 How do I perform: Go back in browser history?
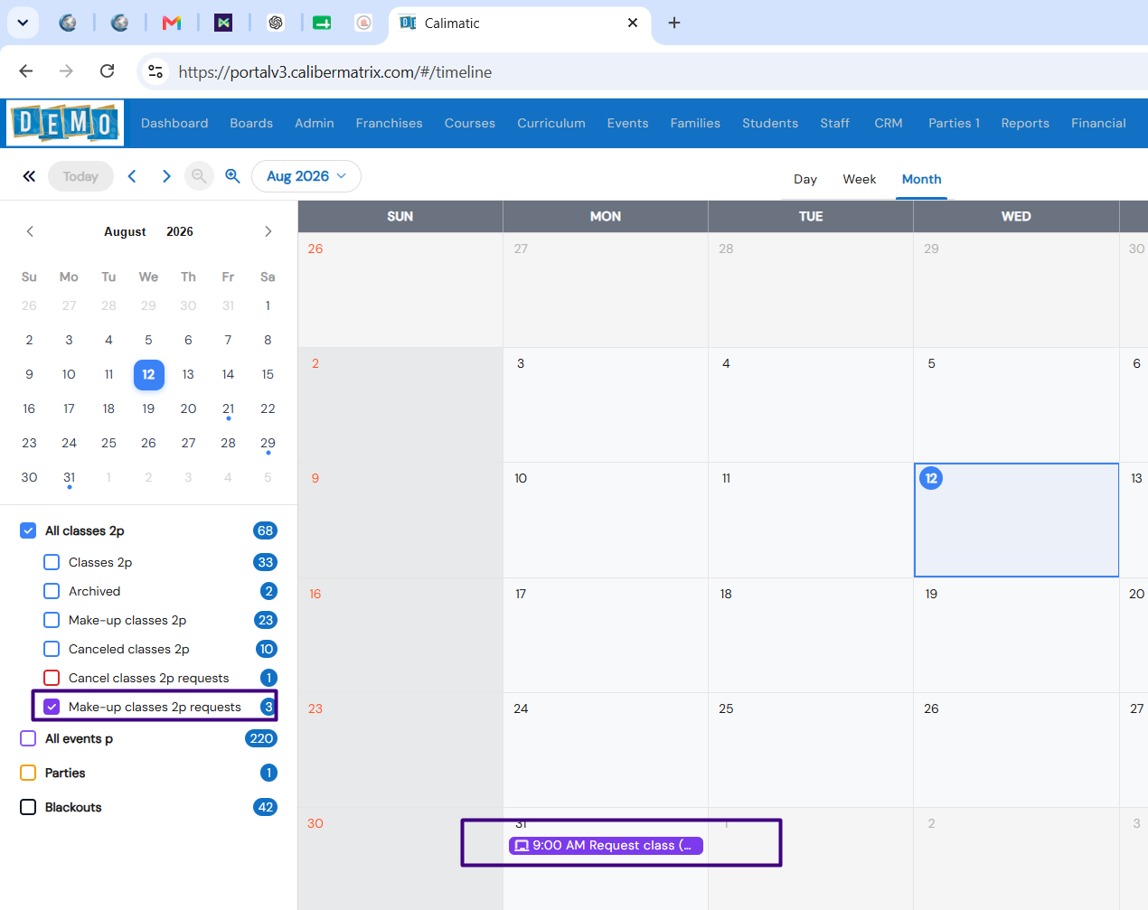[26, 71]
